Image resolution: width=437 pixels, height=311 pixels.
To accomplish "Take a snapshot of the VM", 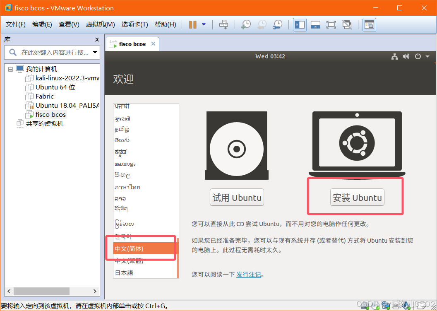I will tap(246, 24).
